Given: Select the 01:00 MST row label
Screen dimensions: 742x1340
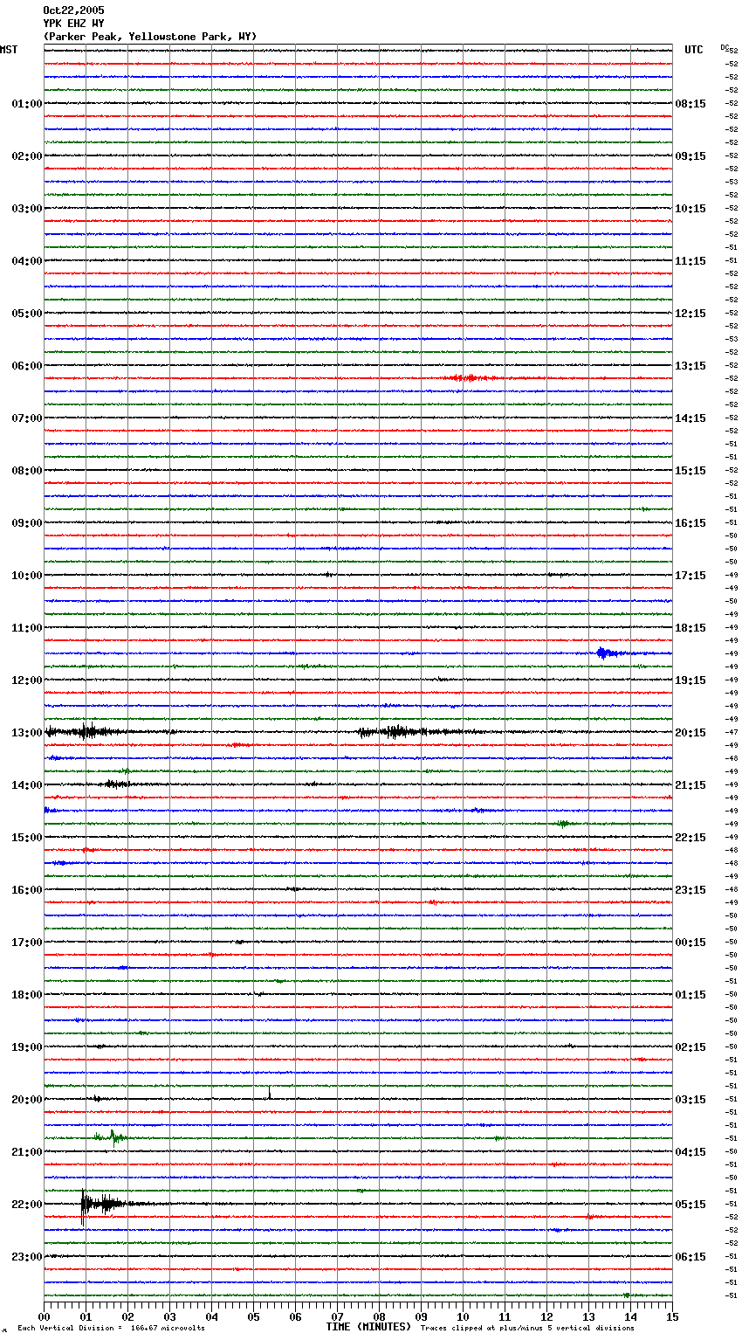Looking at the screenshot, I should (27, 104).
